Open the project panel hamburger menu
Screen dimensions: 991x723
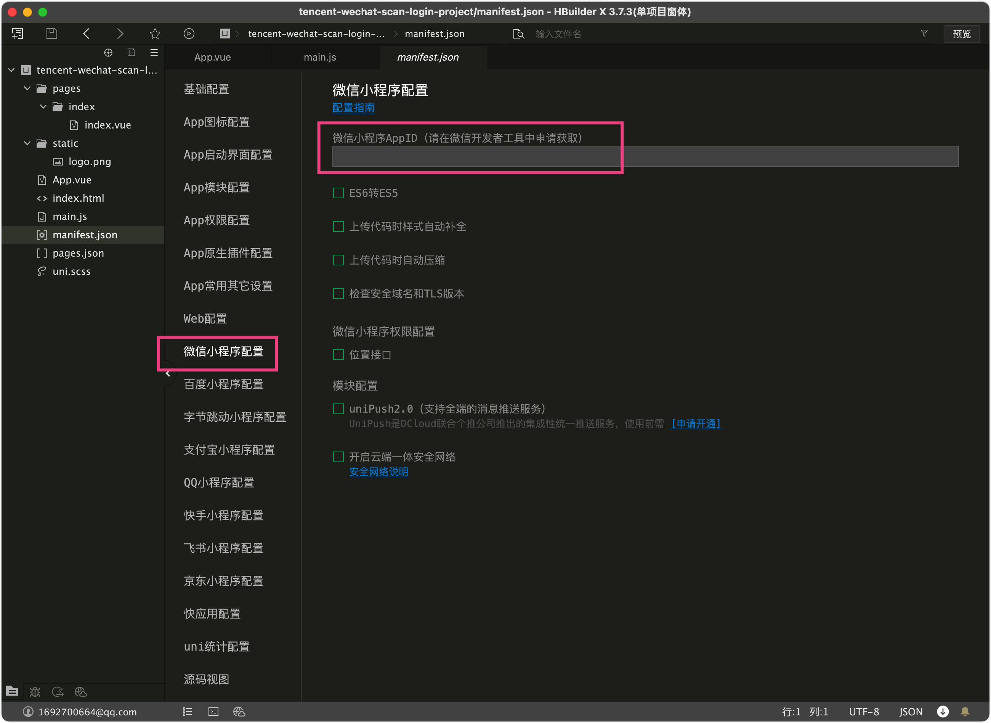pos(154,53)
